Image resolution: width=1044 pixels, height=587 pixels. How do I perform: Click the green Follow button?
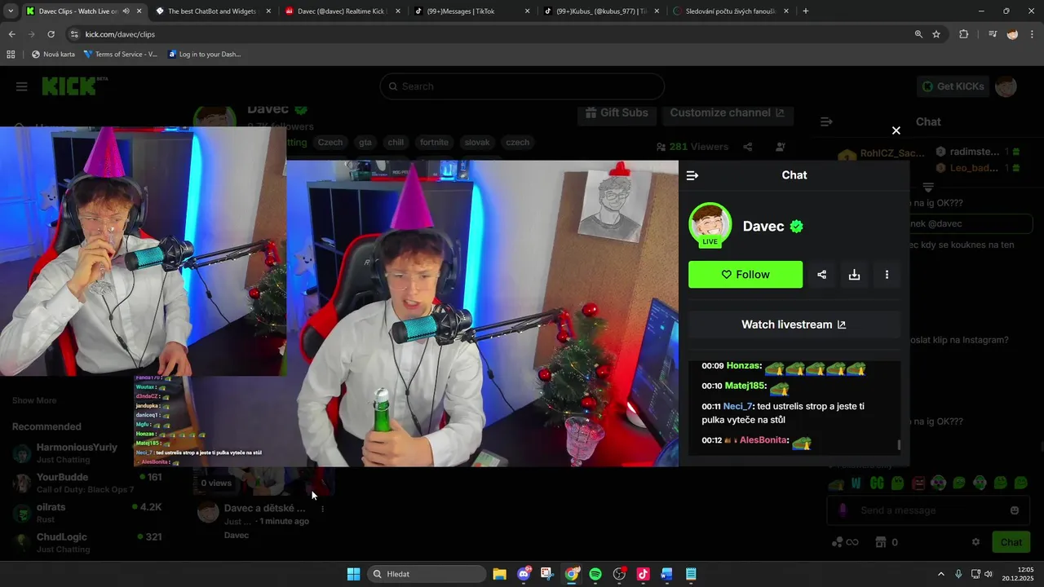pos(745,275)
